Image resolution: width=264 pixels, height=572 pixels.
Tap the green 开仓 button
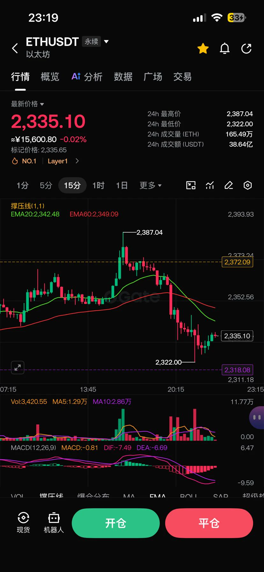(116, 523)
